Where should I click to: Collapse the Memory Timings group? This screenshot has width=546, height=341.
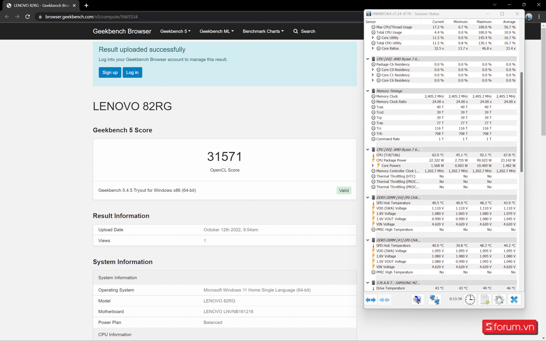click(x=368, y=91)
